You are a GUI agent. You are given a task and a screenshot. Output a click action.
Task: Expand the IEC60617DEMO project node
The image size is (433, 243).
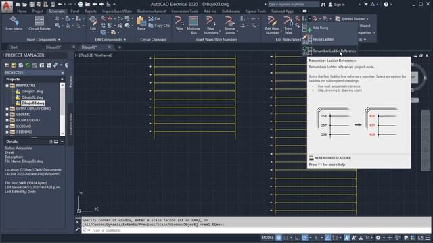7,120
